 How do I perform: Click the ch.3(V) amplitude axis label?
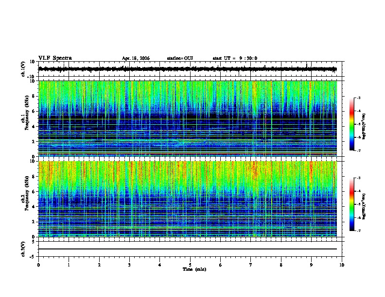[23, 249]
